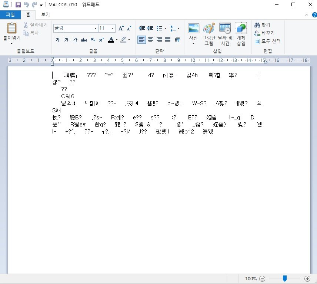Click the 붙여넣기 clipboard icon

12,28
